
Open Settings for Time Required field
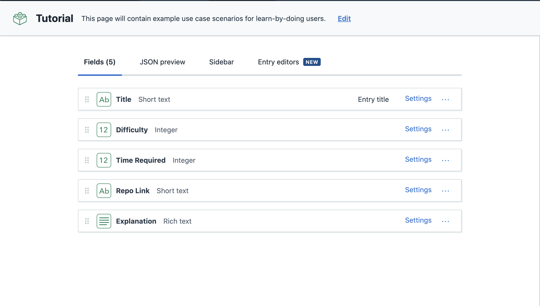pyautogui.click(x=418, y=159)
